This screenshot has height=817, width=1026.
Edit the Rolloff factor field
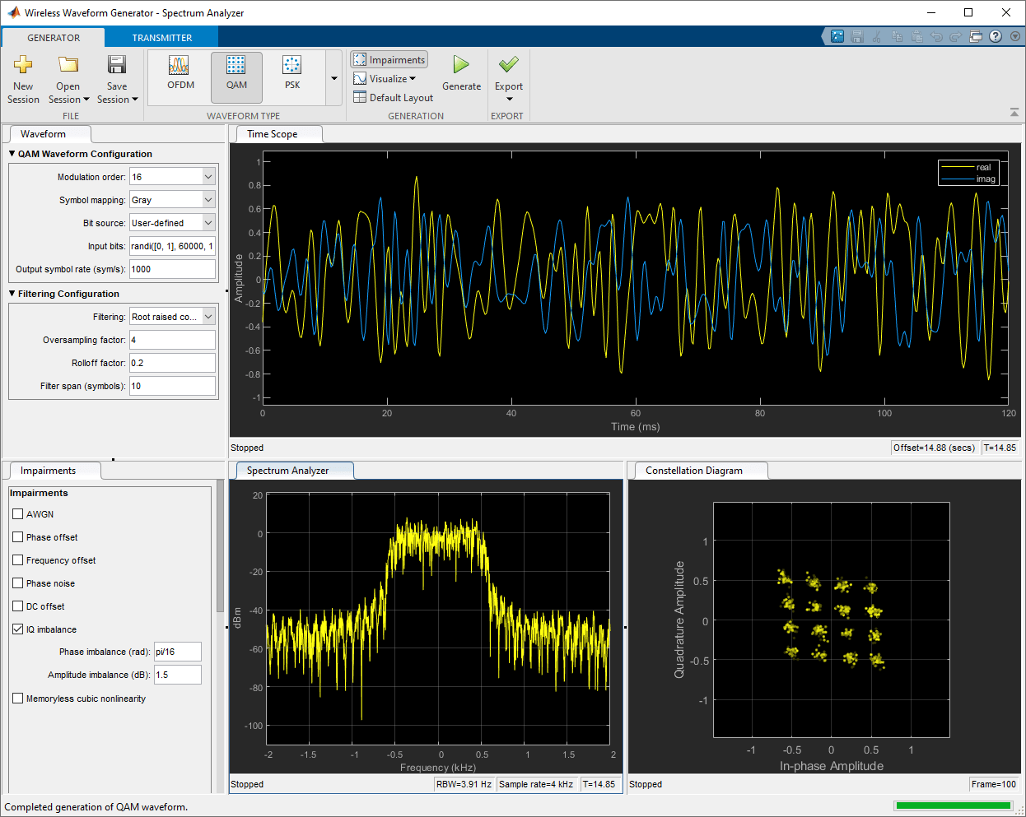[172, 362]
